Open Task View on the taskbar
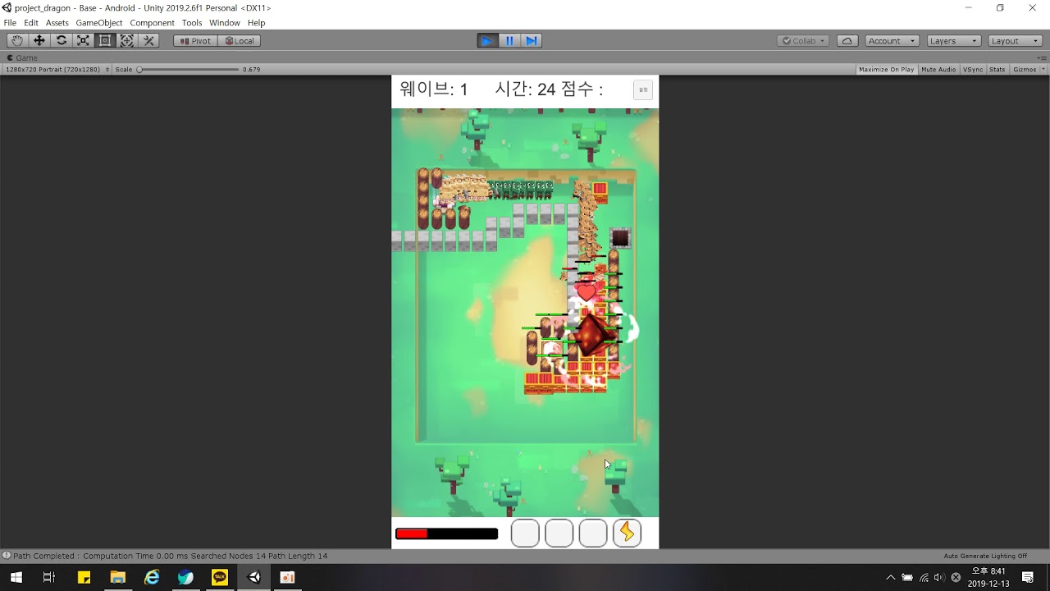The height and width of the screenshot is (591, 1050). [x=49, y=577]
